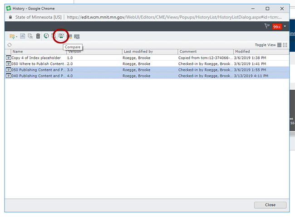
Task: Click the flag notifications icon
Action: pos(267,27)
